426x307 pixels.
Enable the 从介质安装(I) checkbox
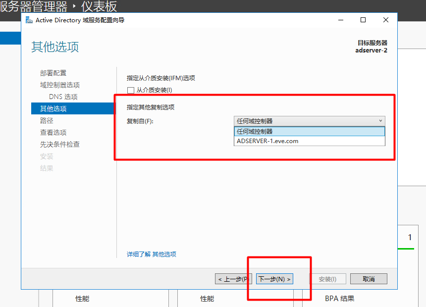click(131, 90)
